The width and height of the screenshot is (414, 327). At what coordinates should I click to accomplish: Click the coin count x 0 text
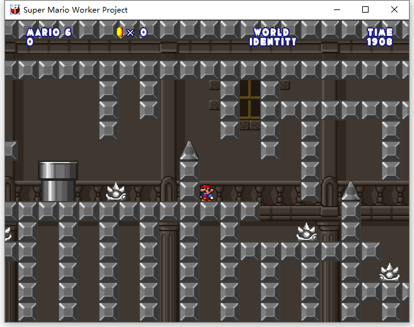pos(137,32)
